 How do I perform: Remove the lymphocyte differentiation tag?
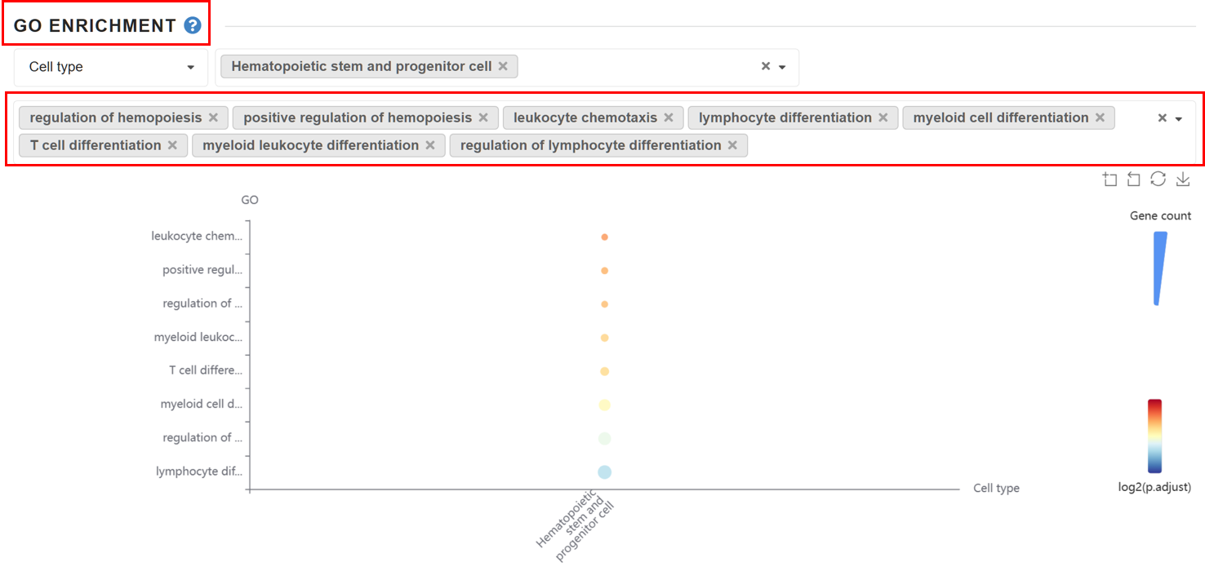click(883, 117)
